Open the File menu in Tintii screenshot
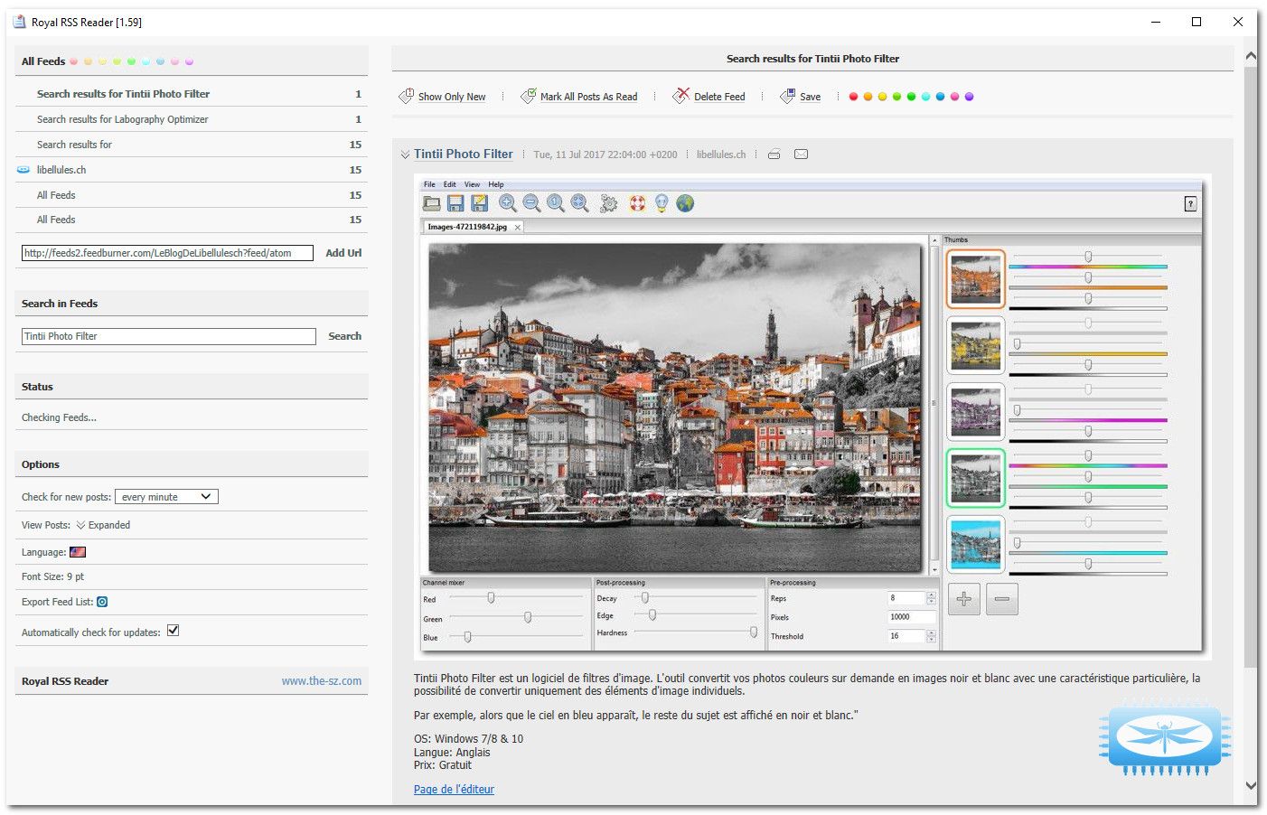 429,184
